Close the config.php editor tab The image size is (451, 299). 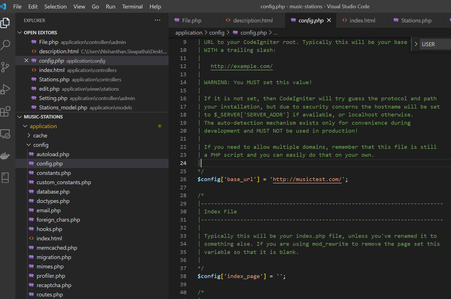(329, 20)
